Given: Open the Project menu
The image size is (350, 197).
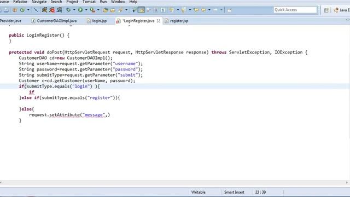Looking at the screenshot, I should coord(72,2).
